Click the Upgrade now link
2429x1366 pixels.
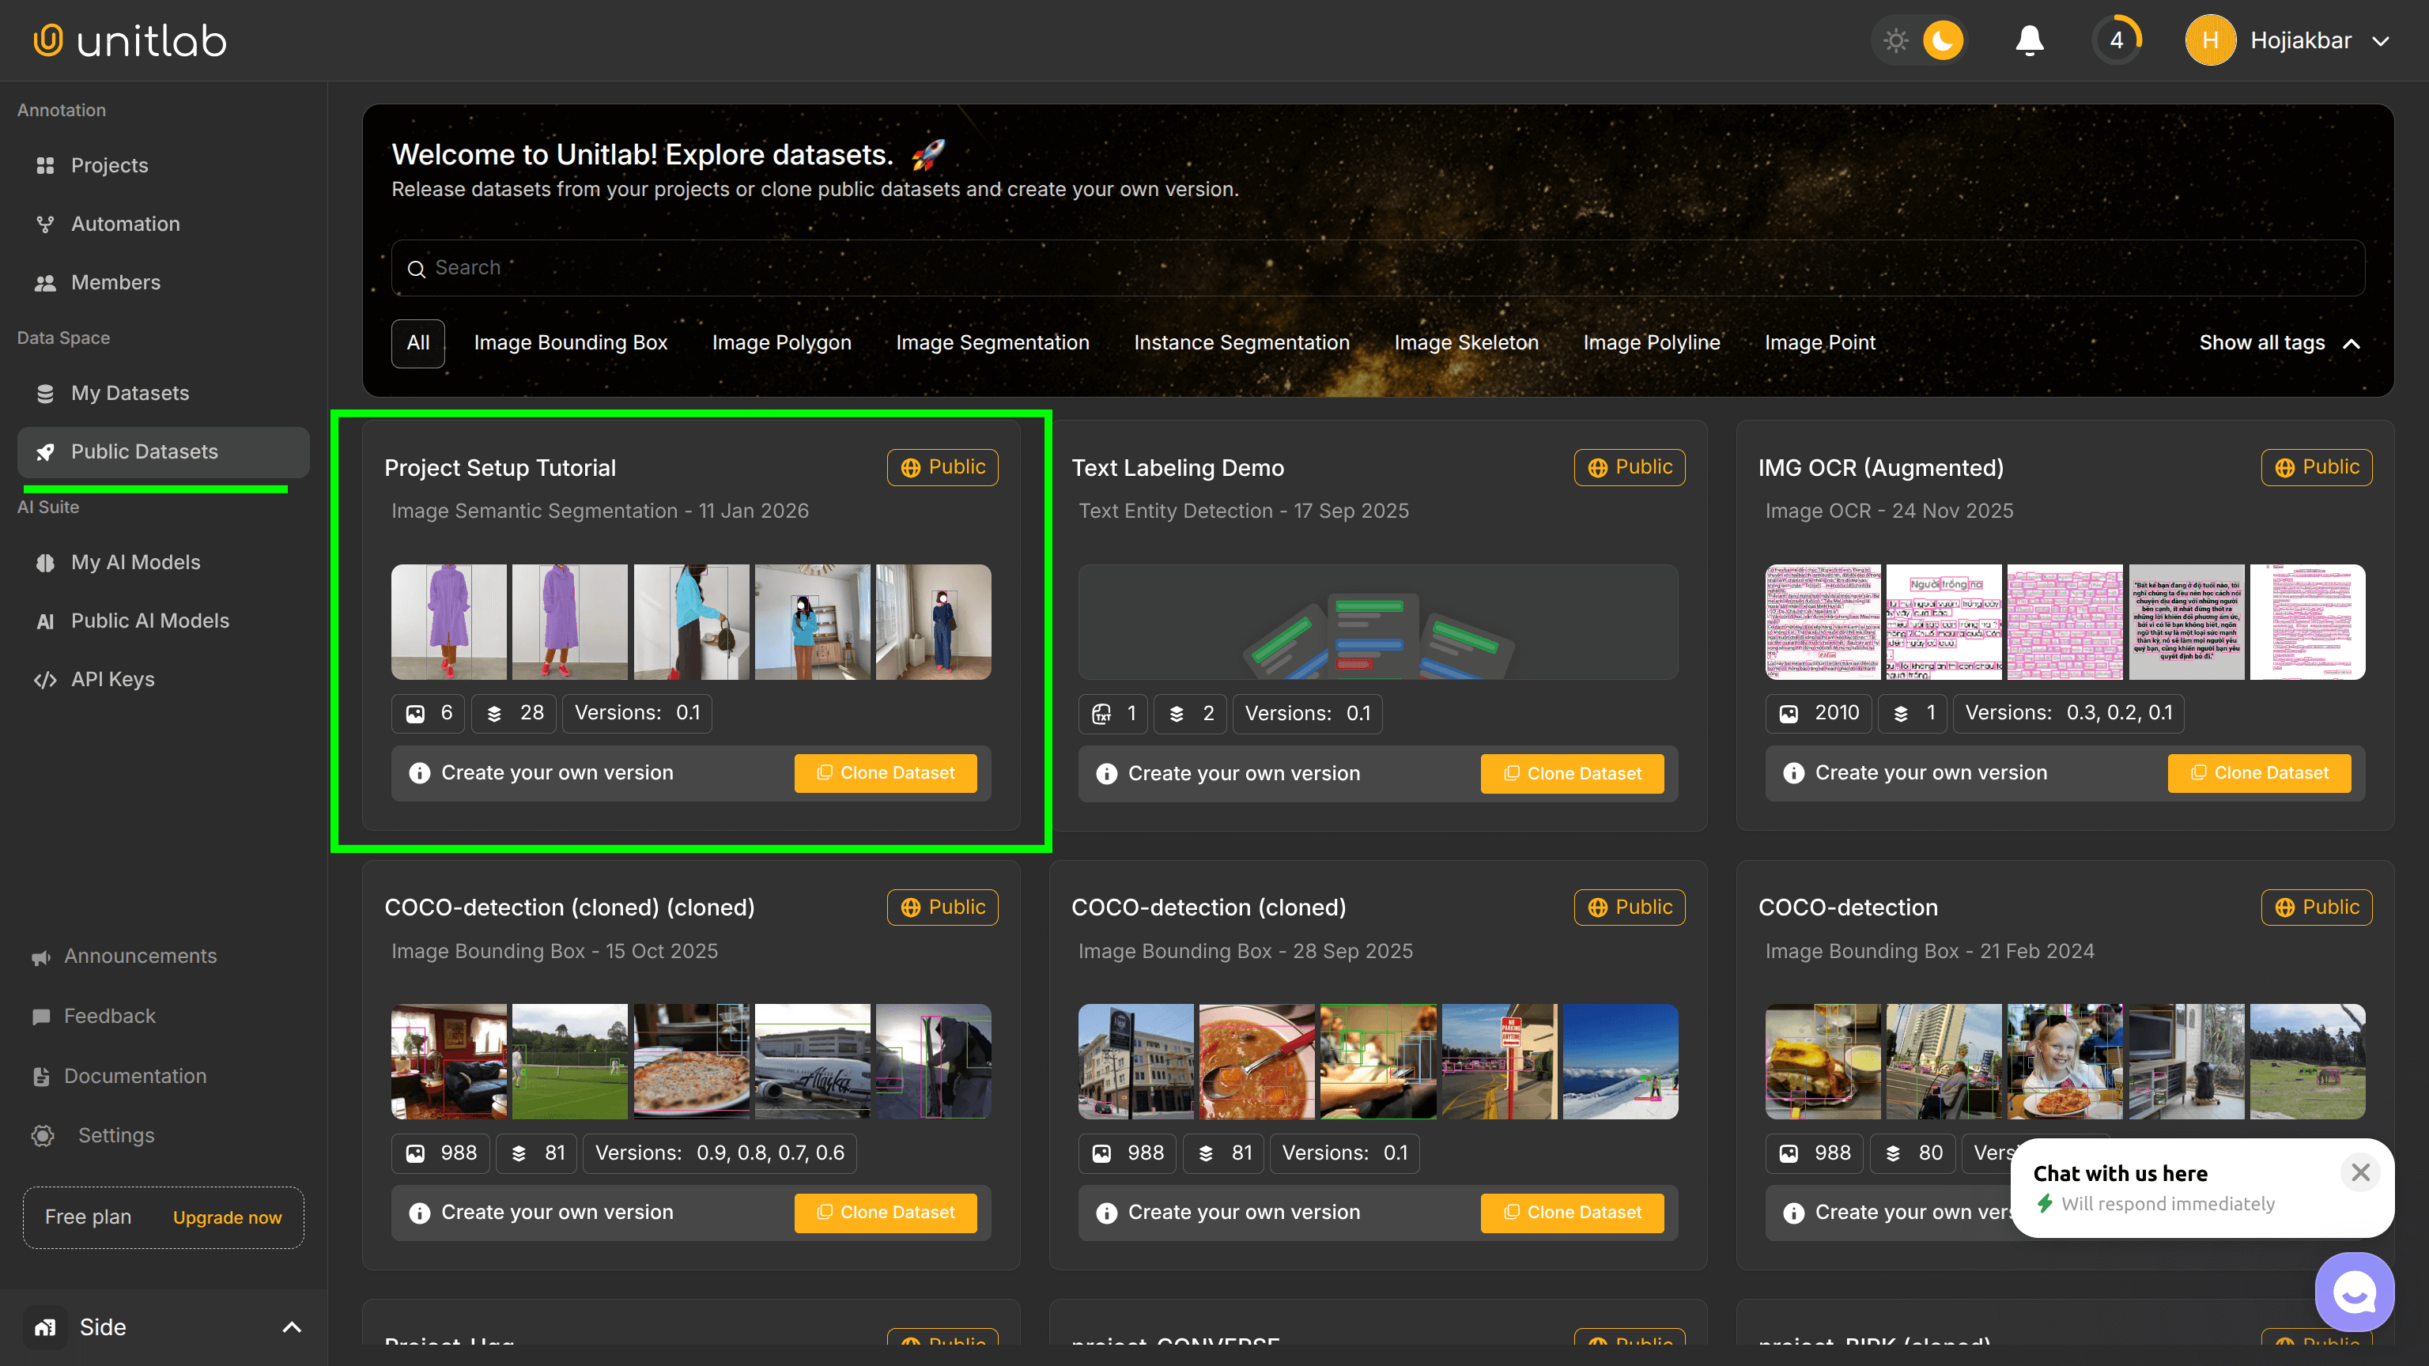point(227,1218)
